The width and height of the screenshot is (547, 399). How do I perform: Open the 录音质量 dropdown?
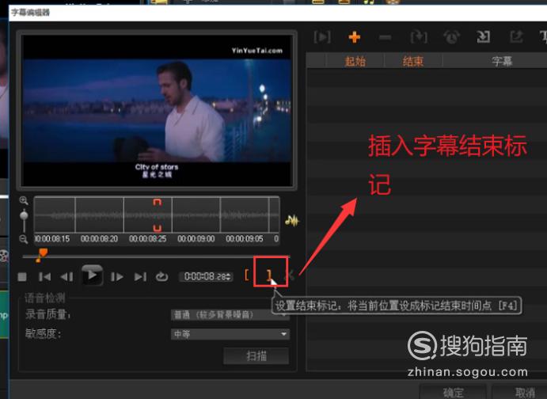[x=230, y=315]
